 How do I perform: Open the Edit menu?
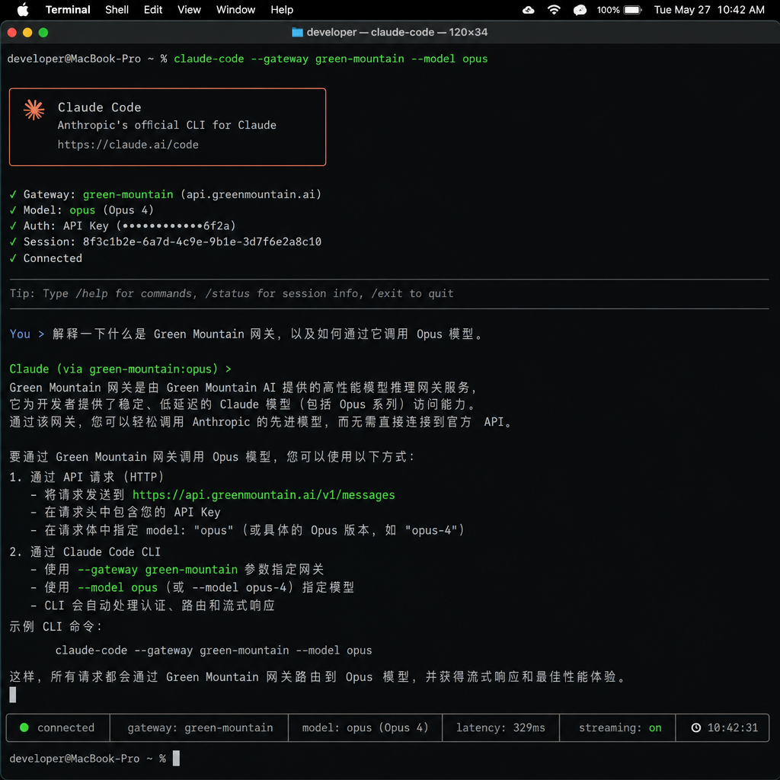click(x=152, y=9)
